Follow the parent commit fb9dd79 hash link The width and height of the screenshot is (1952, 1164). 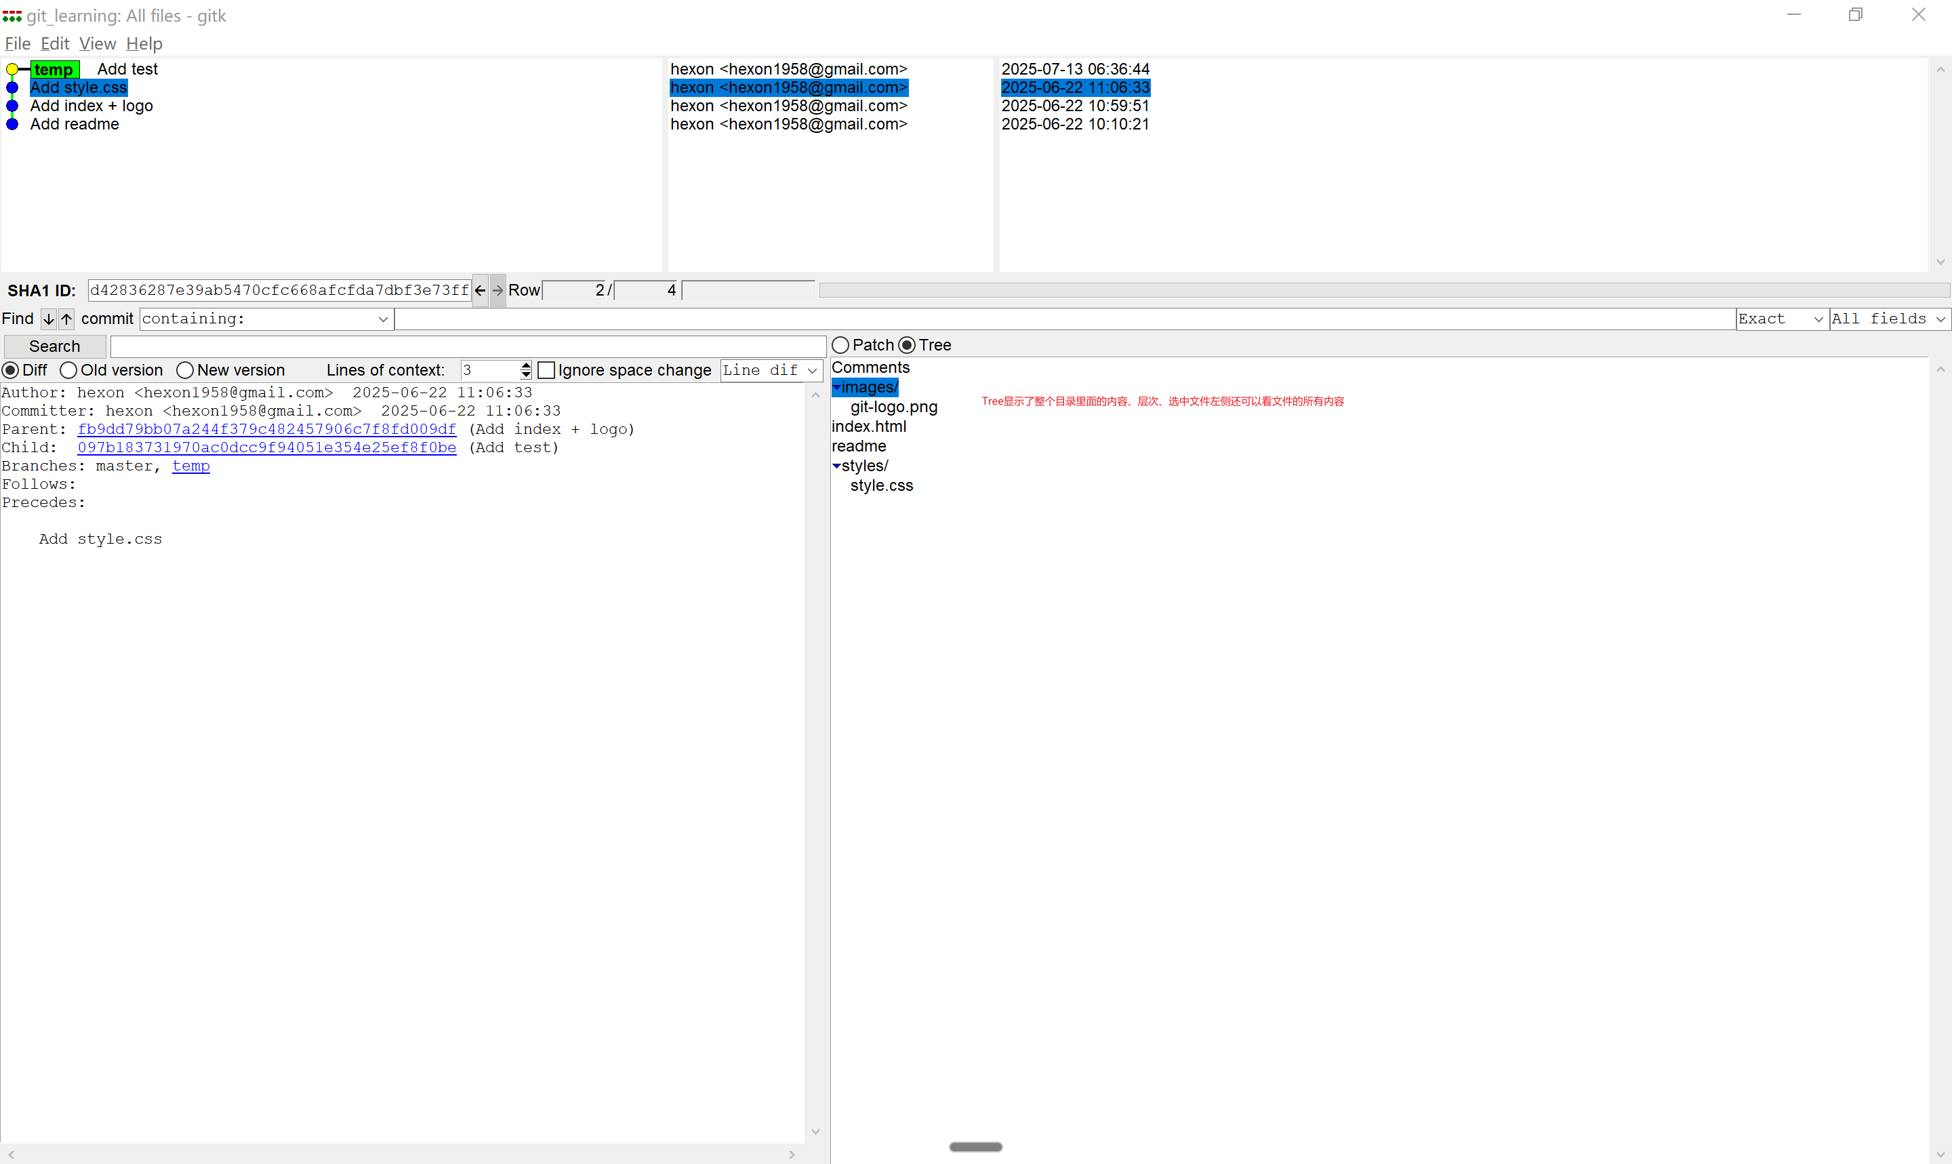[266, 429]
